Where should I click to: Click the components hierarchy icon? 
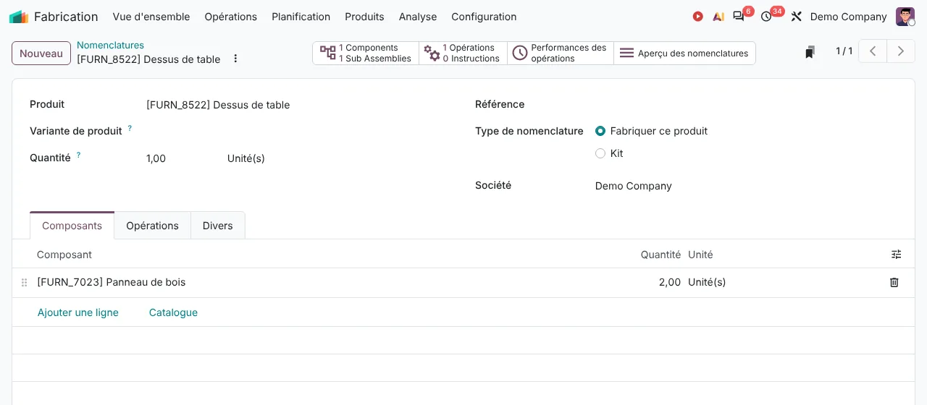click(x=328, y=53)
